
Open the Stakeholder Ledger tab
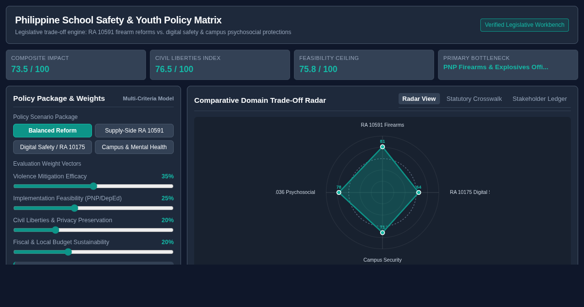pos(540,98)
